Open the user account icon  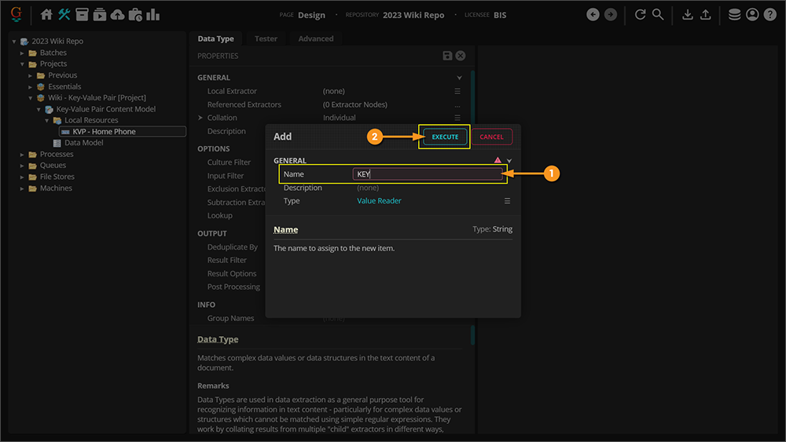752,15
